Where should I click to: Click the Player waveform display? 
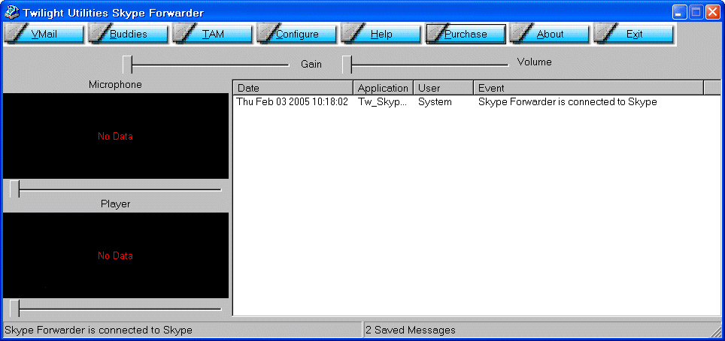(116, 255)
